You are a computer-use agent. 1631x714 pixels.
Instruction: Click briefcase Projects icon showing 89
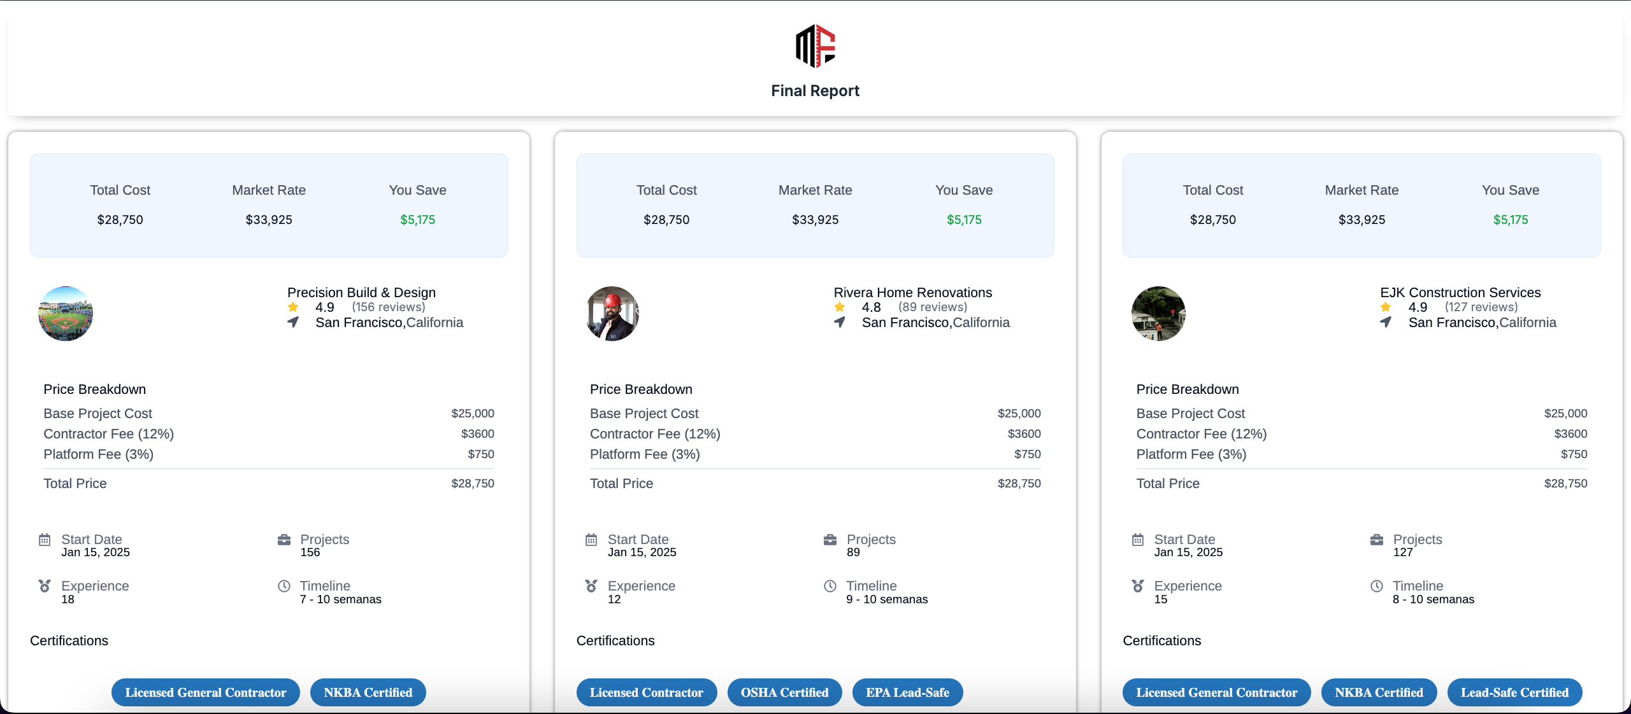[830, 540]
